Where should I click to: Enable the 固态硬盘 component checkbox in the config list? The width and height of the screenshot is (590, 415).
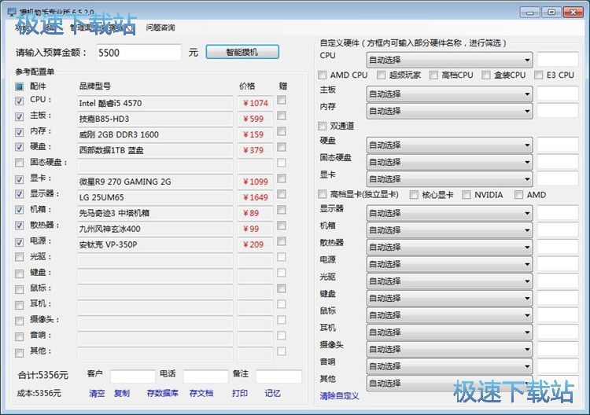tap(19, 163)
